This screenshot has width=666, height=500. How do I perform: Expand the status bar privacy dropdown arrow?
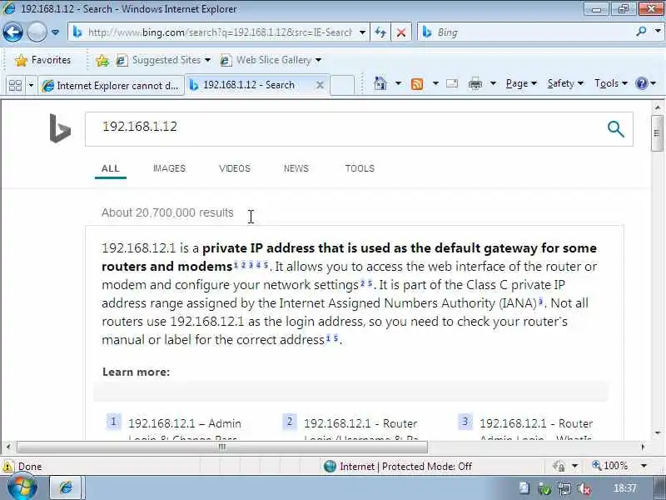point(574,467)
